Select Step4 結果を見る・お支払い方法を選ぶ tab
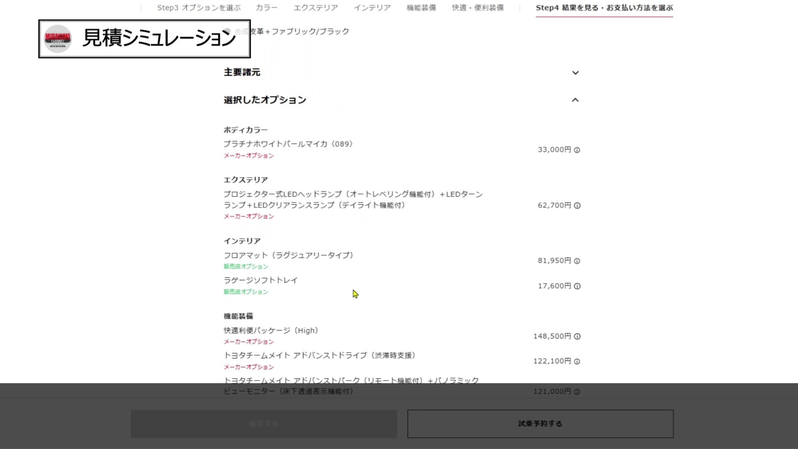This screenshot has height=449, width=798. [x=604, y=8]
